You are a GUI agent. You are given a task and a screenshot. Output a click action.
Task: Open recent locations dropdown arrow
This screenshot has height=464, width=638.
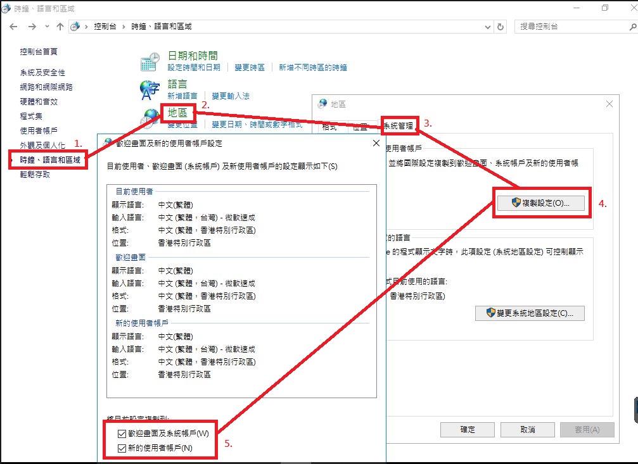(x=47, y=27)
